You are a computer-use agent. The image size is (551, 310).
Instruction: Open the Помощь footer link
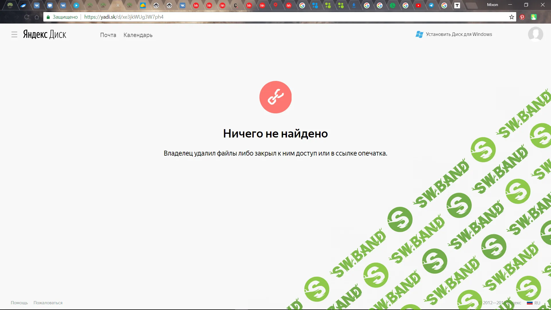point(19,303)
